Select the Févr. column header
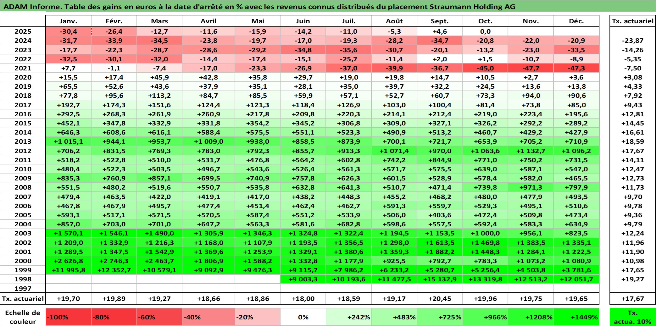 click(x=114, y=21)
